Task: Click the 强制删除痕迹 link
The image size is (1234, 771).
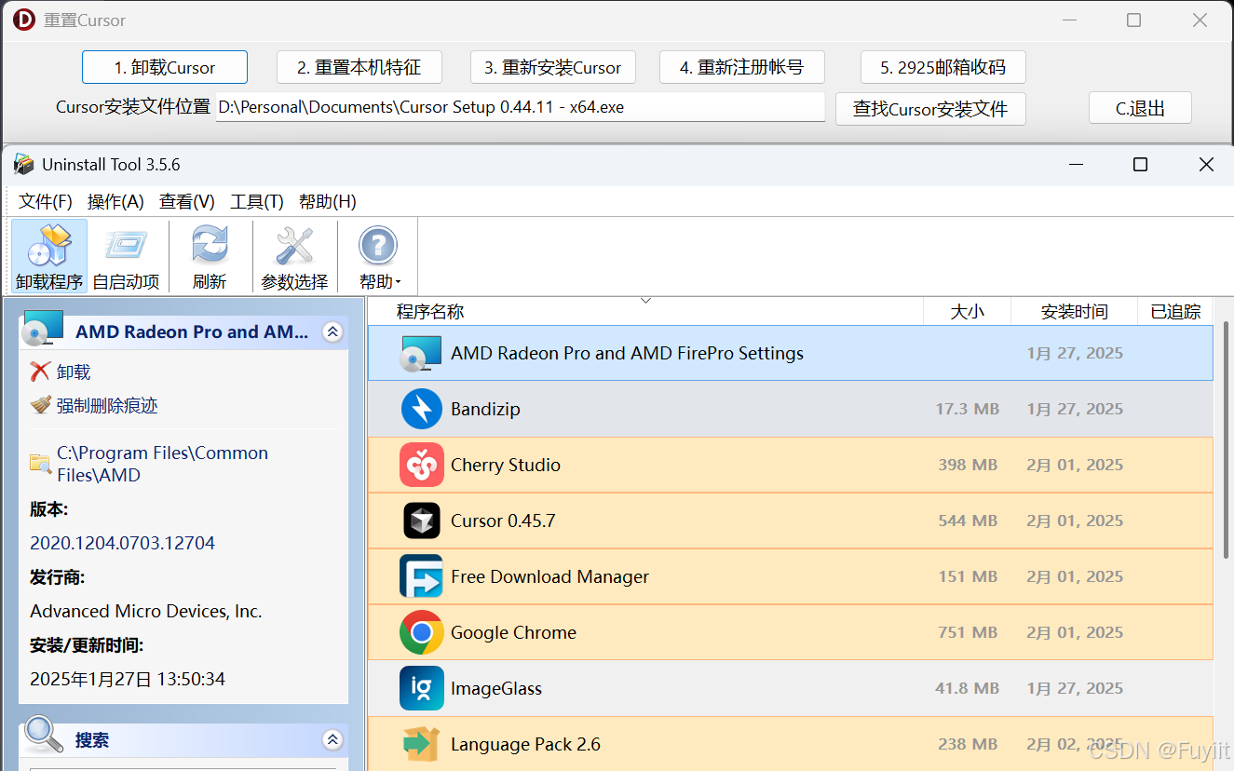Action: click(107, 405)
